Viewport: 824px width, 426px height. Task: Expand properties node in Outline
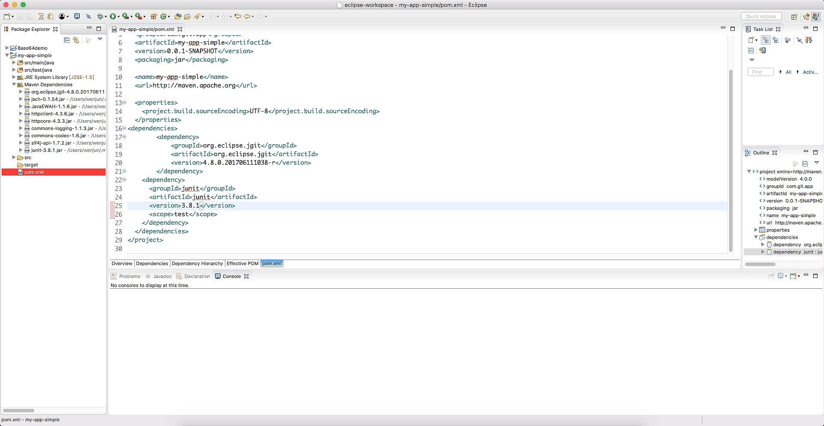coord(756,230)
